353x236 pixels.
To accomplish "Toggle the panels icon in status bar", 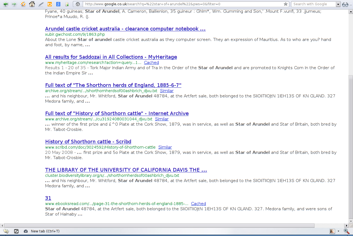I will pos(6,231).
